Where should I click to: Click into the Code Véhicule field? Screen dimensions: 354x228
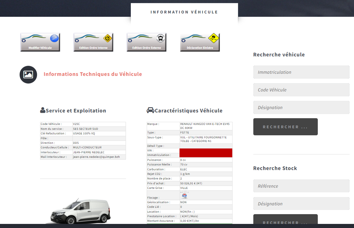(301, 90)
